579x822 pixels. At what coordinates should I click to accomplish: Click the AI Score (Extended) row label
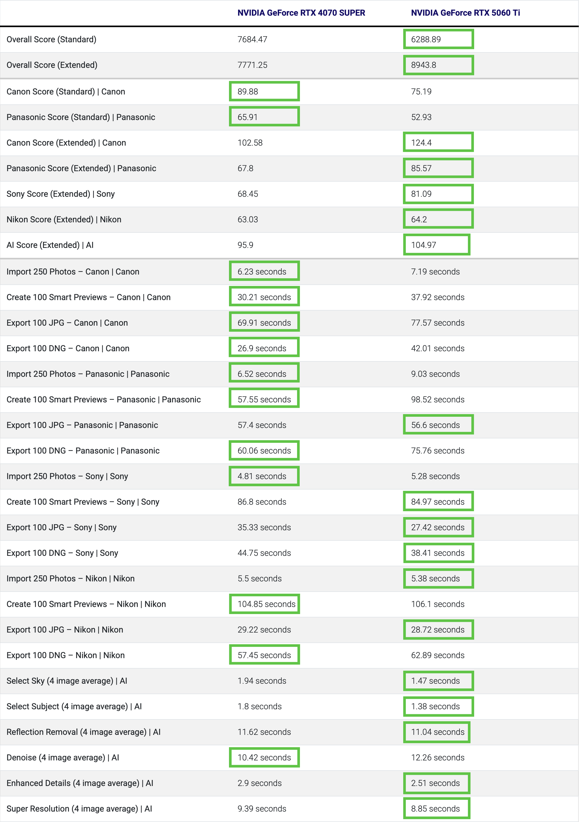(50, 245)
